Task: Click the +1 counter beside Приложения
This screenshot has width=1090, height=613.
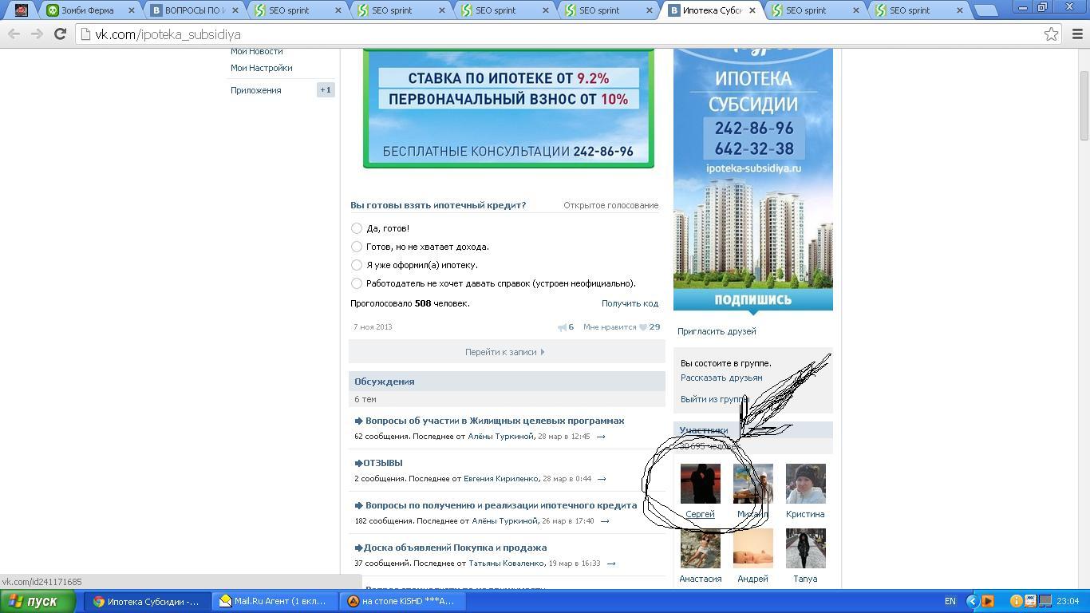Action: [325, 90]
